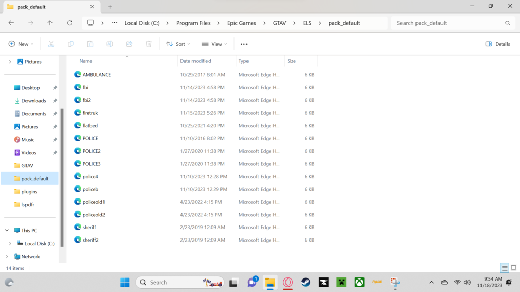Click the Delete trash can icon
The image size is (520, 292).
coord(149,44)
